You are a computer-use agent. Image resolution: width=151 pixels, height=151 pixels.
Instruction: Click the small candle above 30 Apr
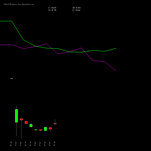[x=55, y=124]
